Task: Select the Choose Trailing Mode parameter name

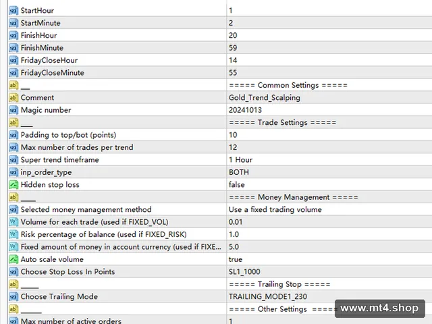Action: tap(59, 297)
